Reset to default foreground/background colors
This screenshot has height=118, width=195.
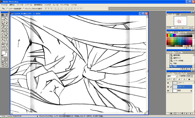tap(2, 56)
